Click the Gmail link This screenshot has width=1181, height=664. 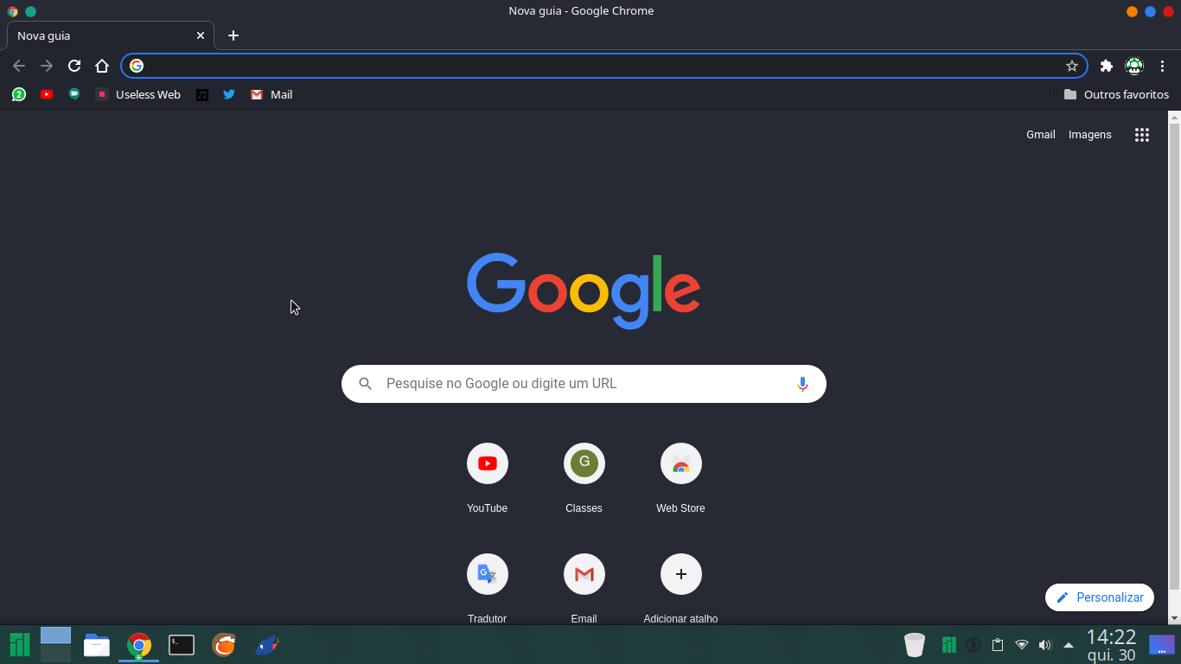coord(1041,135)
